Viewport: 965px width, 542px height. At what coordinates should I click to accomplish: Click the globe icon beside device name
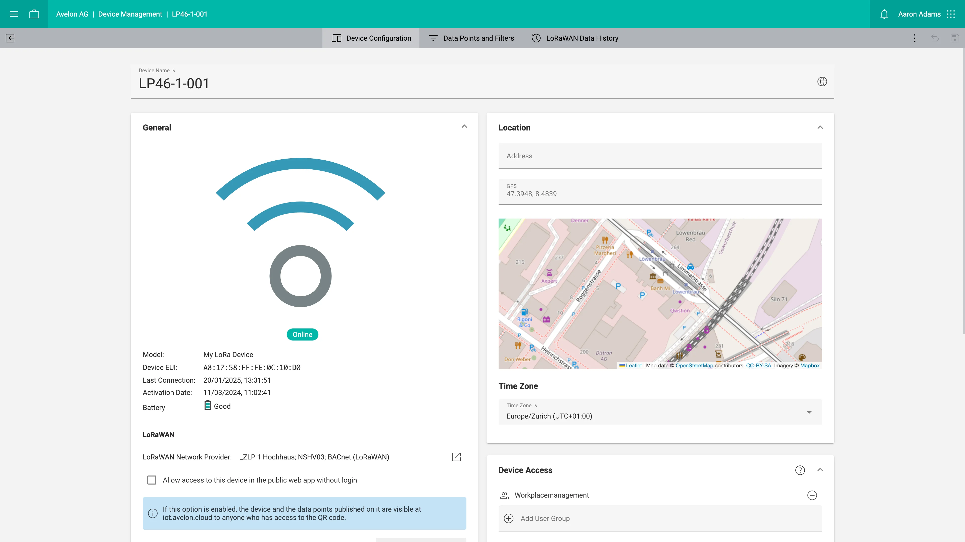pyautogui.click(x=822, y=82)
